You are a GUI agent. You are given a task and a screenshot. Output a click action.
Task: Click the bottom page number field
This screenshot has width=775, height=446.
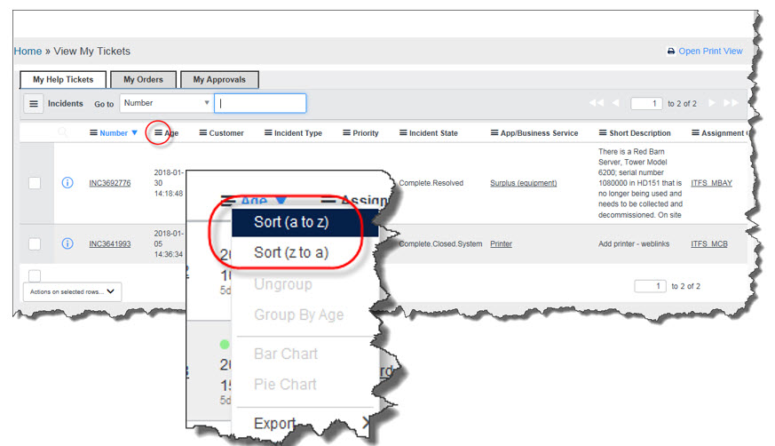[651, 286]
